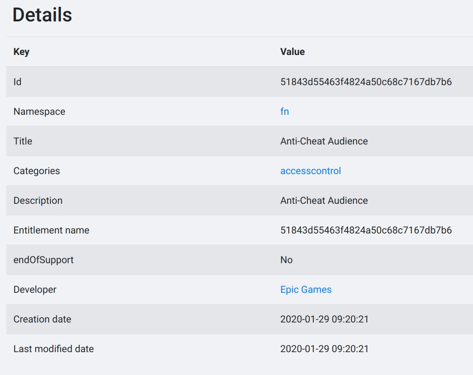
Task: Select the Namespace key label
Action: pyautogui.click(x=39, y=111)
